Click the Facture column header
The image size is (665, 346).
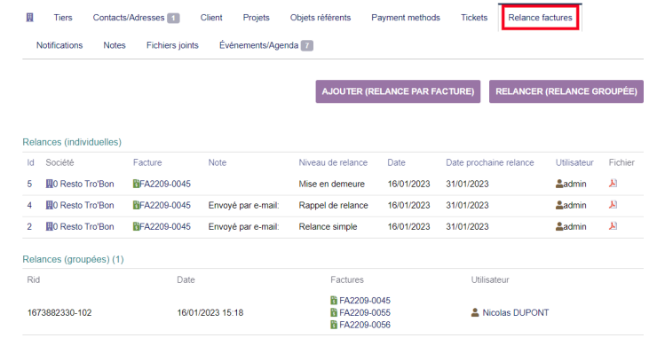pyautogui.click(x=147, y=162)
